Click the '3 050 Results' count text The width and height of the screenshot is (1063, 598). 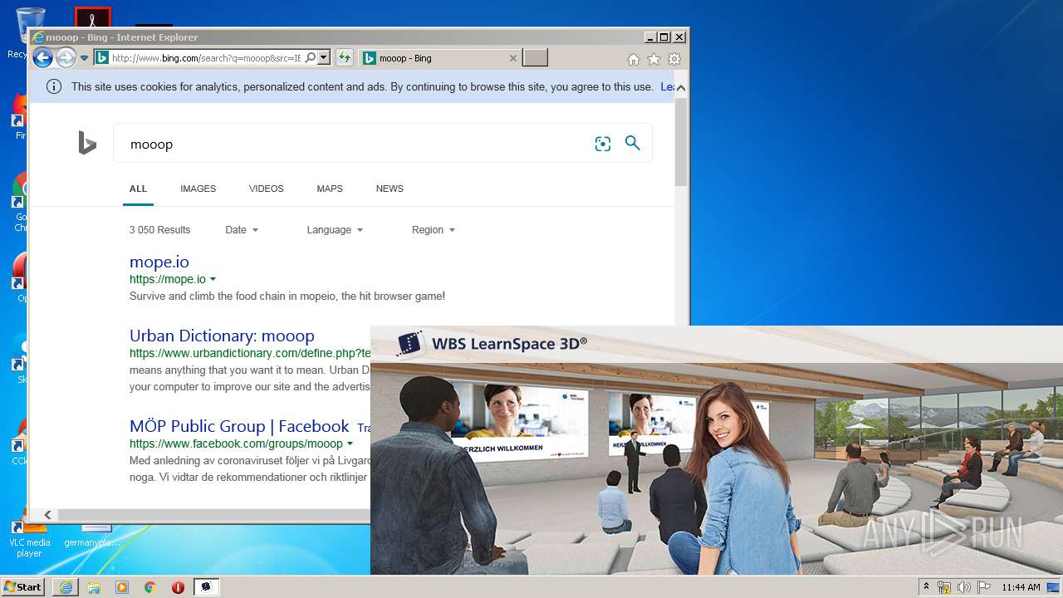pos(159,230)
